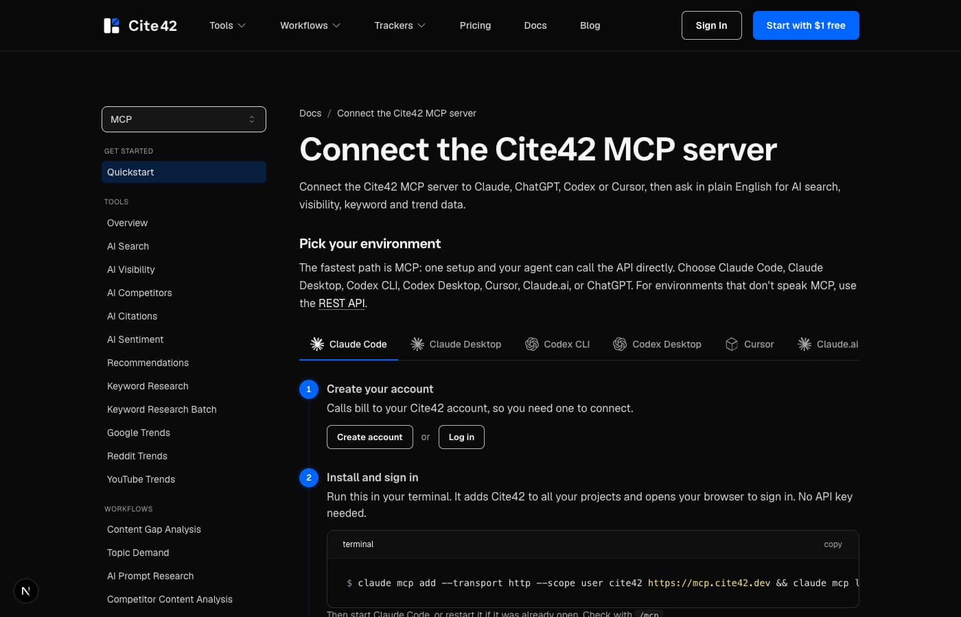961x617 pixels.
Task: Open Overview in the sidebar
Action: [x=184, y=223]
